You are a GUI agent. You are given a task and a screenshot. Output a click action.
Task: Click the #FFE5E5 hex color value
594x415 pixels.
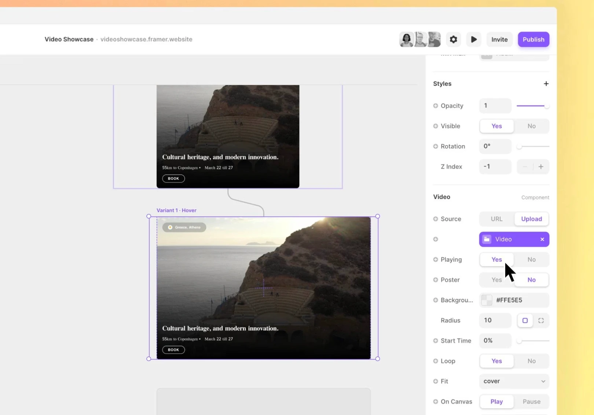coord(509,300)
